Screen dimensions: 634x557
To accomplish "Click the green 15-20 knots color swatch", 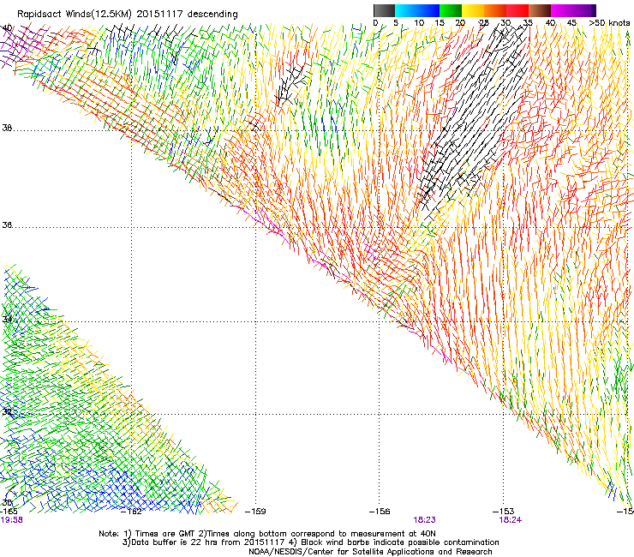I will coord(451,10).
